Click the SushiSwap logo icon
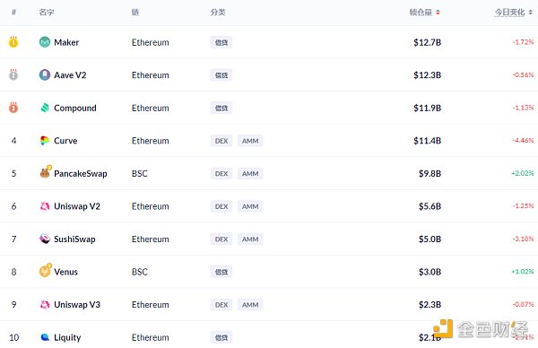538x348 pixels. [45, 239]
